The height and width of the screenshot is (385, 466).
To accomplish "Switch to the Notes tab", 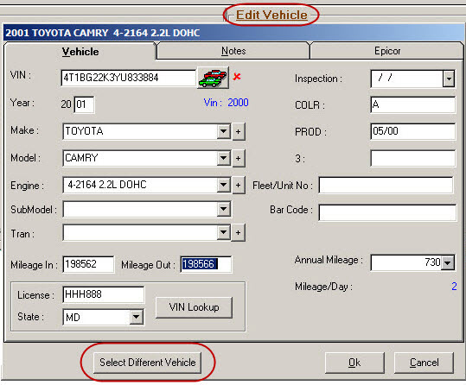I will pyautogui.click(x=233, y=51).
